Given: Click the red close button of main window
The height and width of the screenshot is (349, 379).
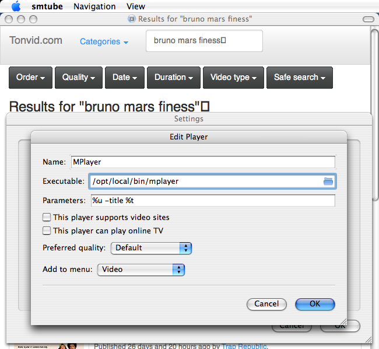Looking at the screenshot, I should 9,19.
